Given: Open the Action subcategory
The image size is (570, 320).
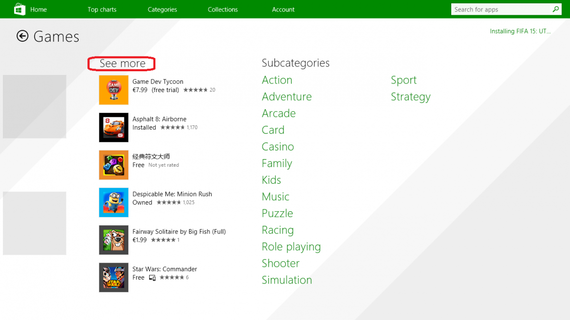Looking at the screenshot, I should (277, 80).
